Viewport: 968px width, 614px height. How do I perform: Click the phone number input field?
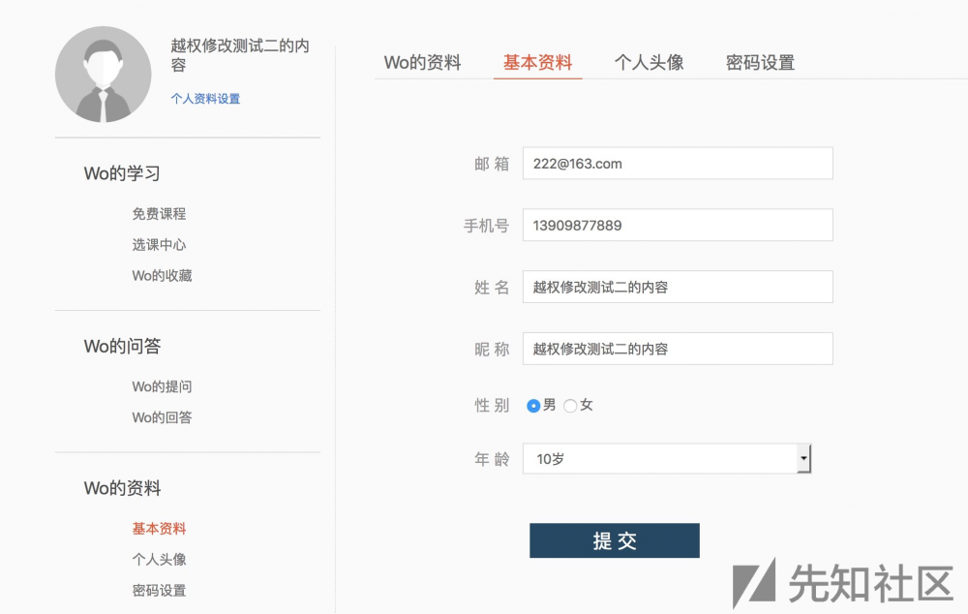(x=678, y=225)
